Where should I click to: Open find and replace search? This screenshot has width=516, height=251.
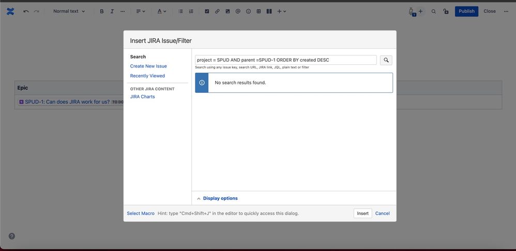[x=434, y=11]
